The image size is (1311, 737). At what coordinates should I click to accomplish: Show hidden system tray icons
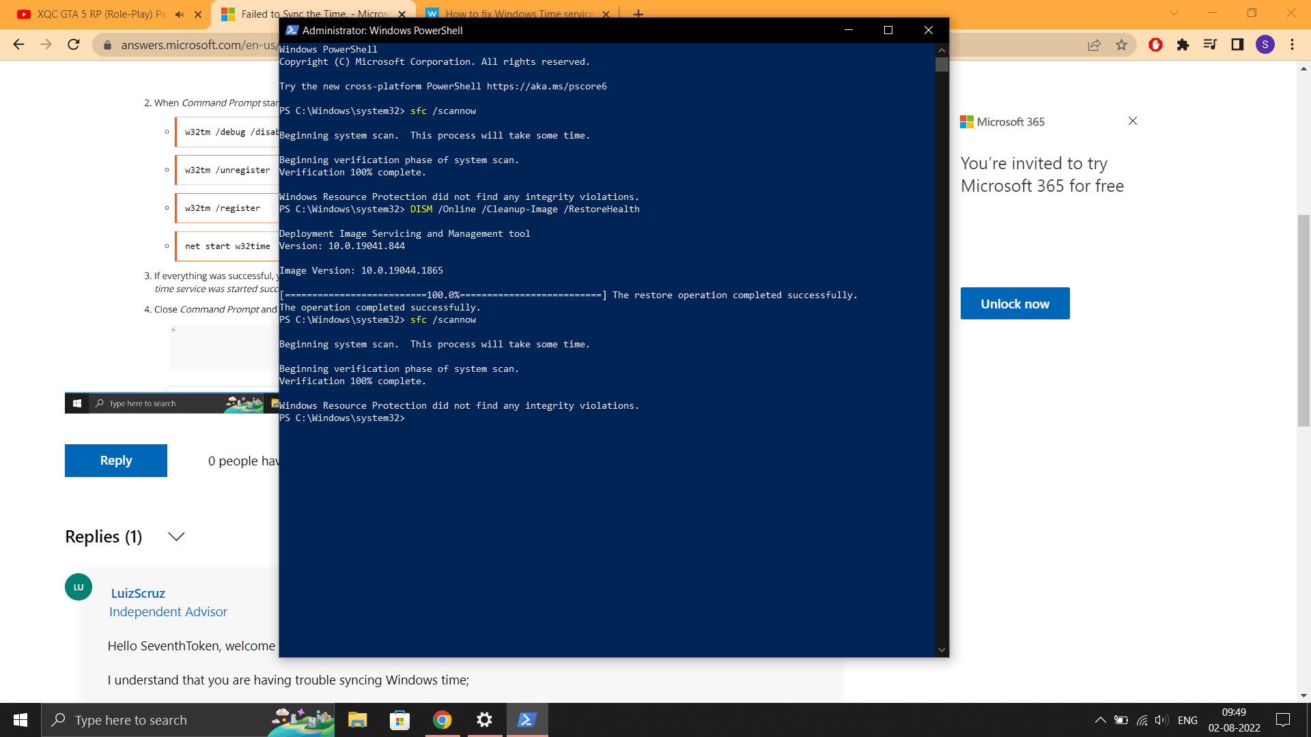(1100, 720)
